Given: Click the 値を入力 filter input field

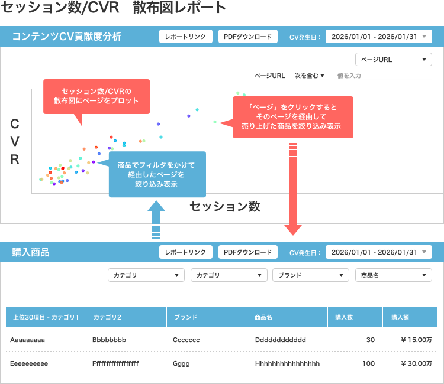Looking at the screenshot, I should [x=383, y=76].
